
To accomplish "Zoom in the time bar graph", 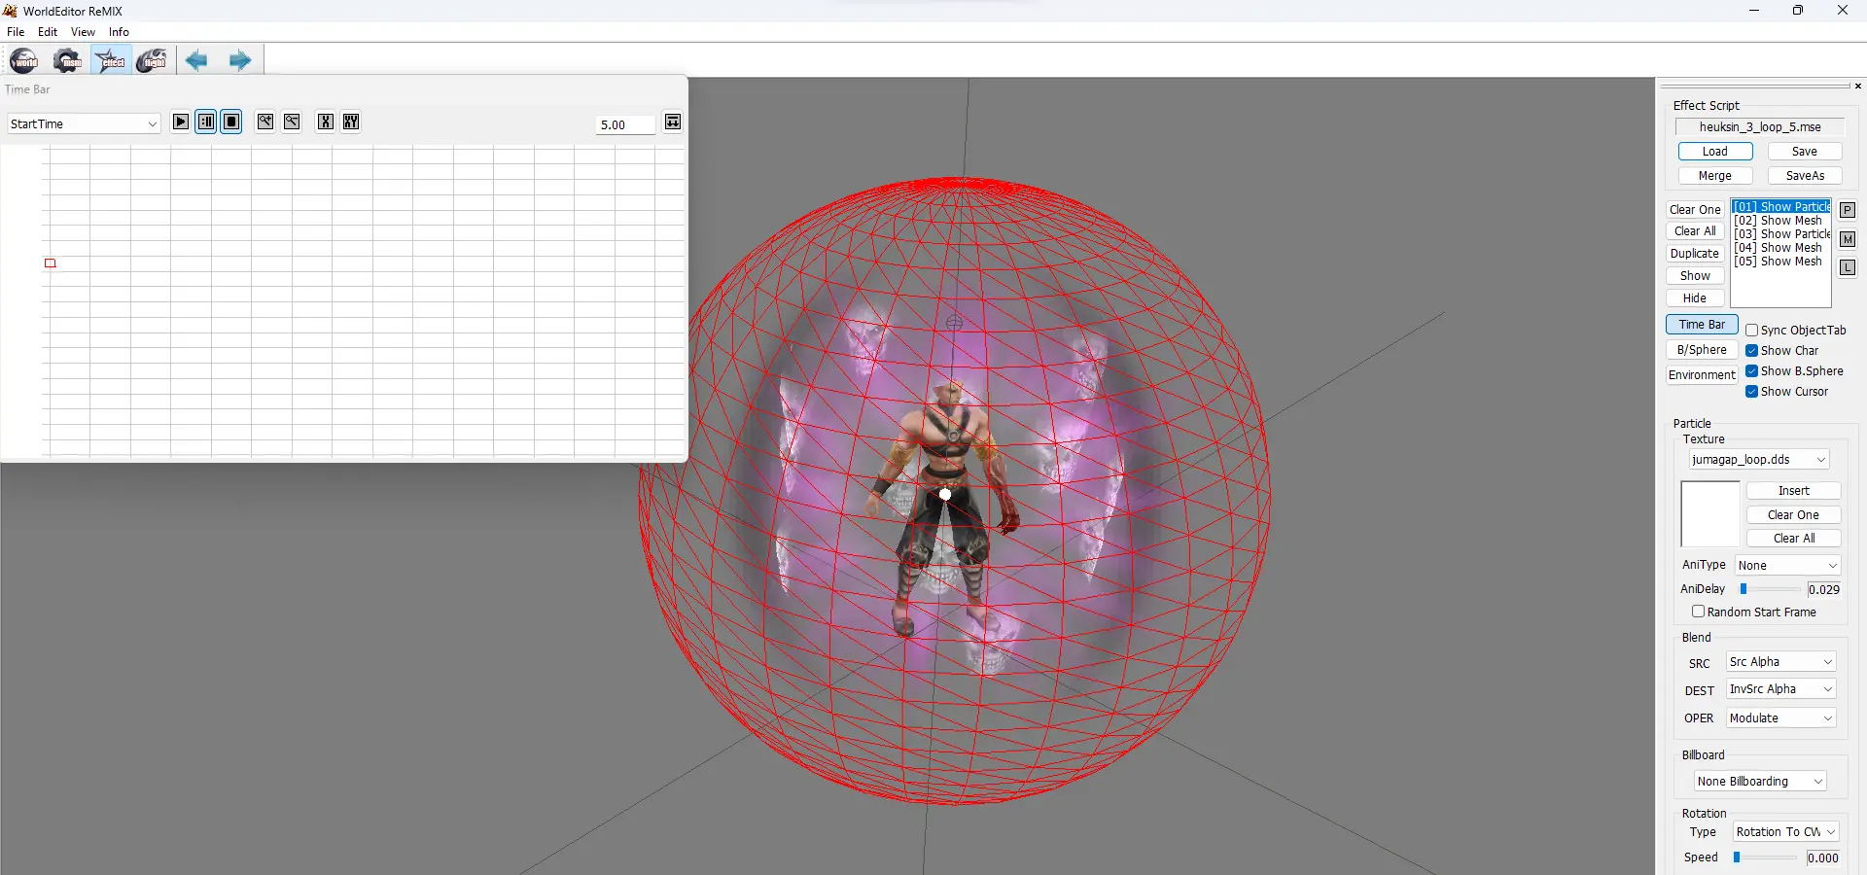I will coord(265,122).
